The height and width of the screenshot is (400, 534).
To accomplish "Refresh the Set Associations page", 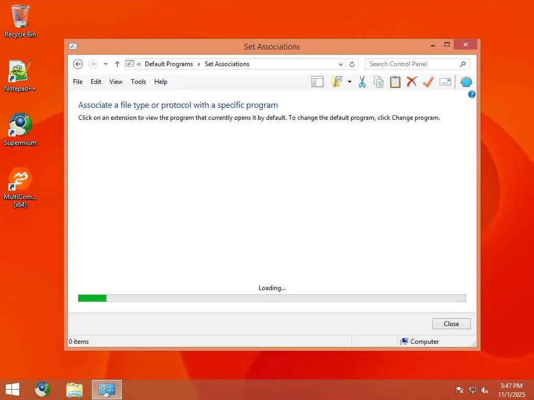I will [x=352, y=64].
